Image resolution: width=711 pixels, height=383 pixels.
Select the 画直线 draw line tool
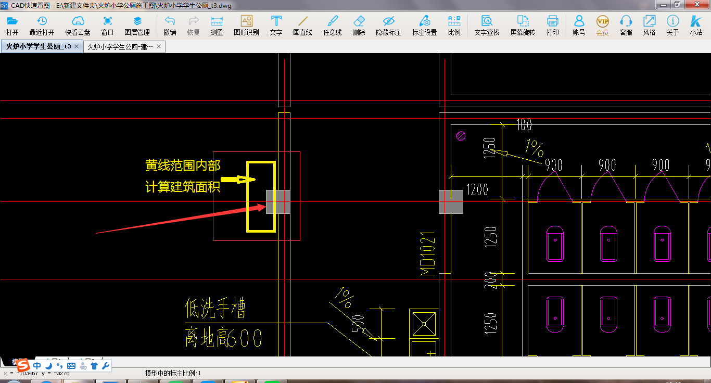(302, 25)
